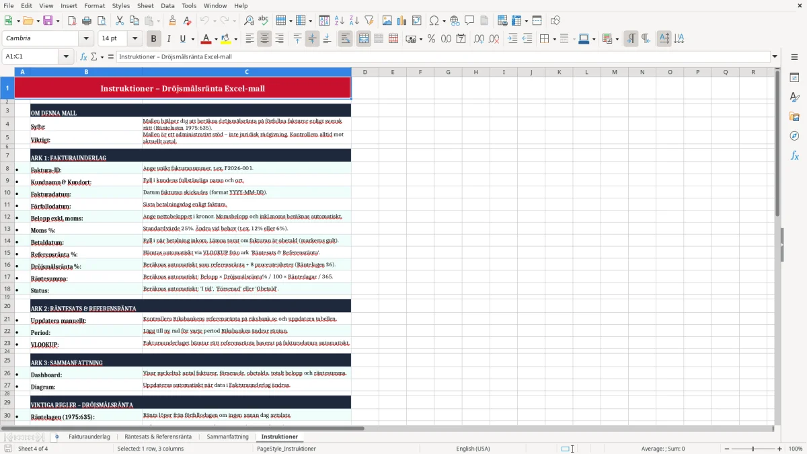807x454 pixels.
Task: Activate Clone Formatting paintbrush
Action: pyautogui.click(x=172, y=21)
